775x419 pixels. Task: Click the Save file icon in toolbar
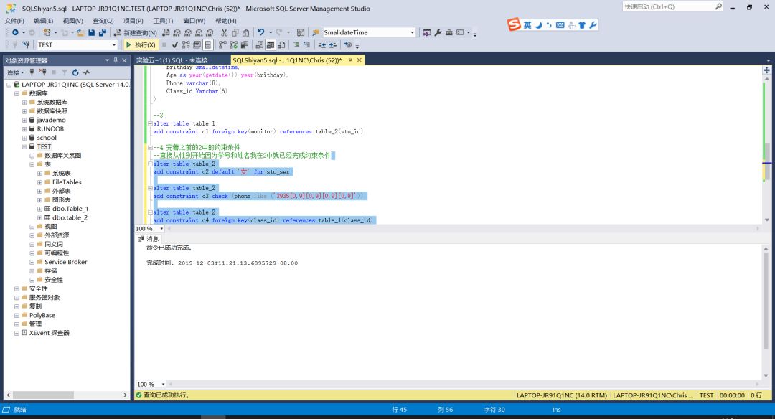click(92, 33)
